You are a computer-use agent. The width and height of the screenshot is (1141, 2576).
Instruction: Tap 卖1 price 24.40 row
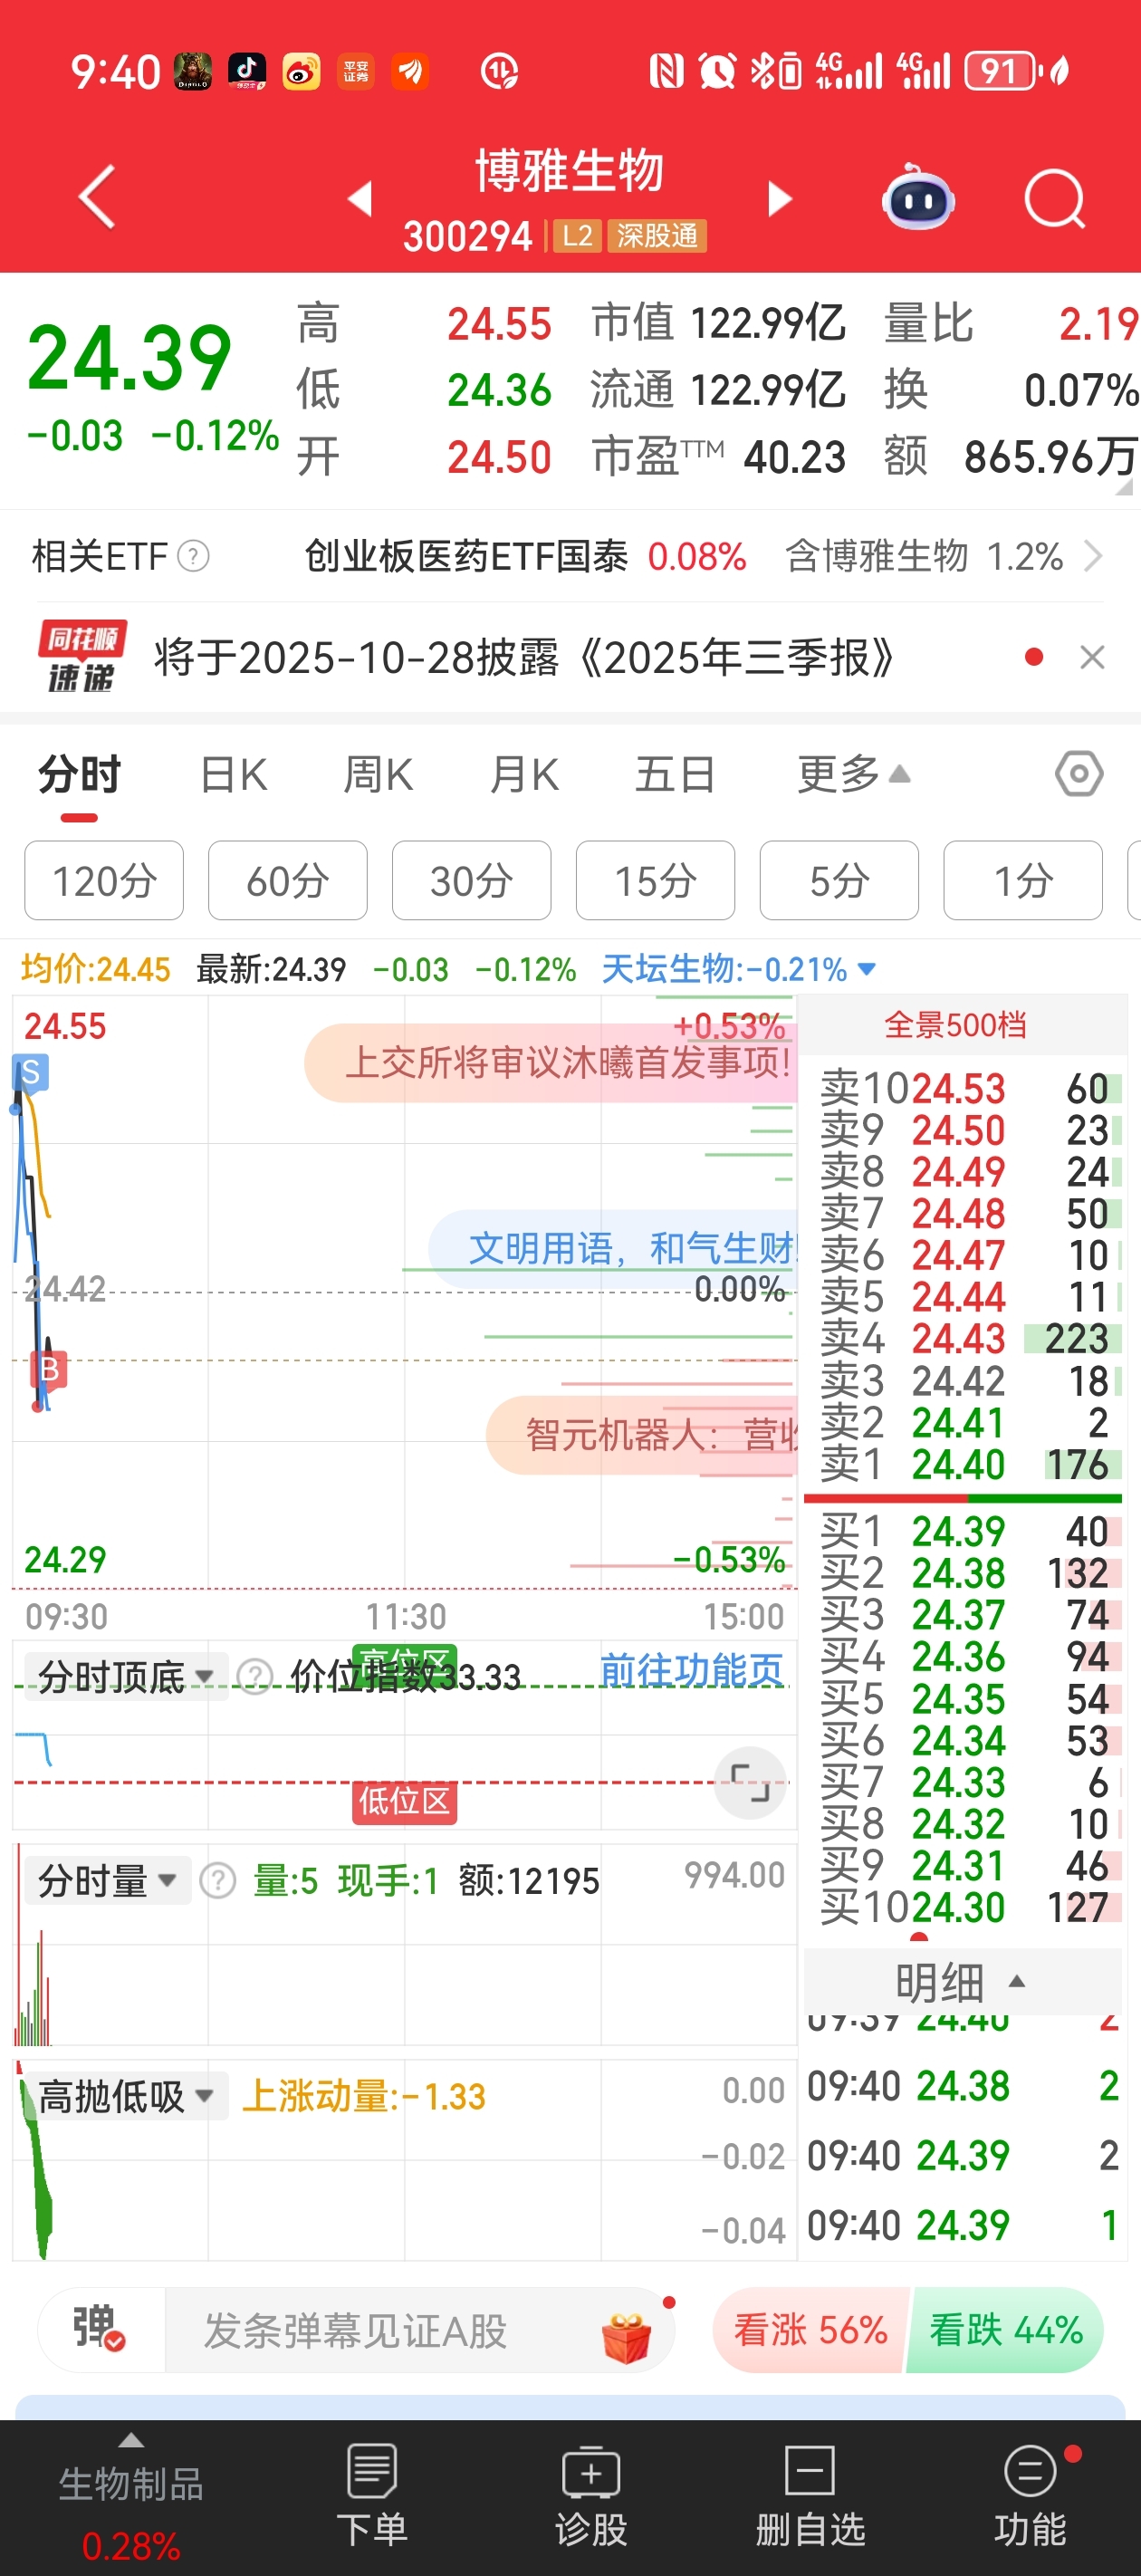963,1465
